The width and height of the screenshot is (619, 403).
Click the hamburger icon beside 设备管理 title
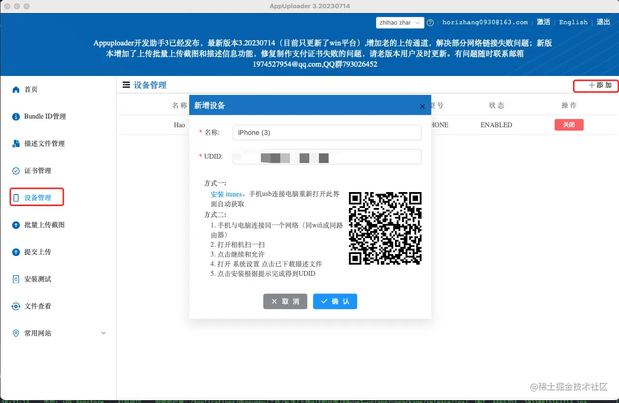tap(126, 85)
